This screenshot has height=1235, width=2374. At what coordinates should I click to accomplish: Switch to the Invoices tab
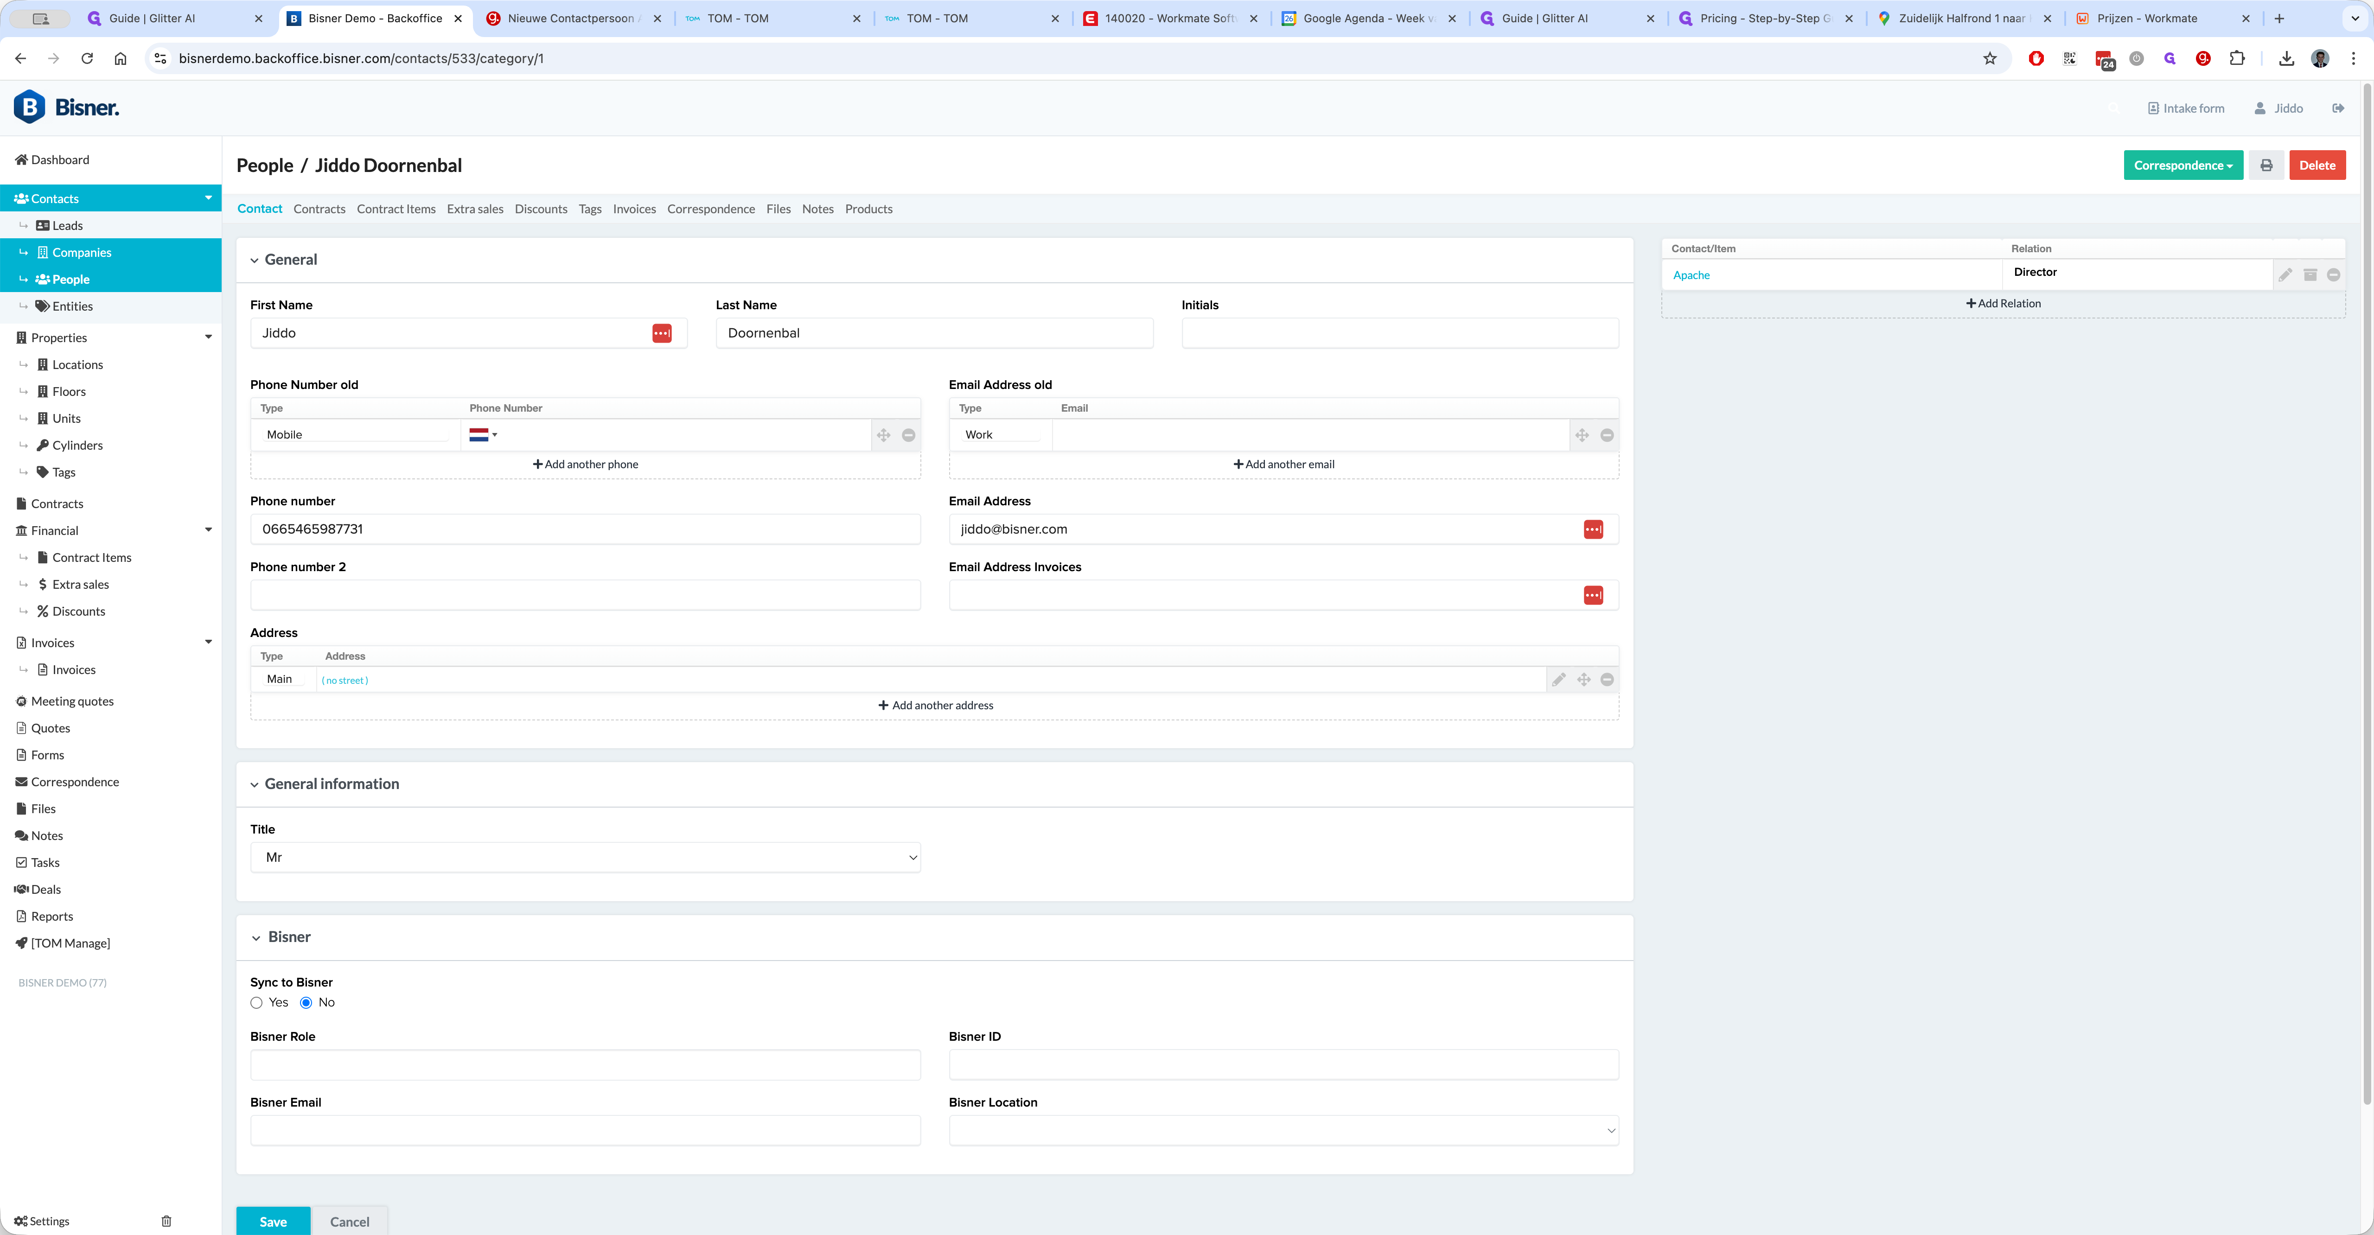(x=634, y=209)
